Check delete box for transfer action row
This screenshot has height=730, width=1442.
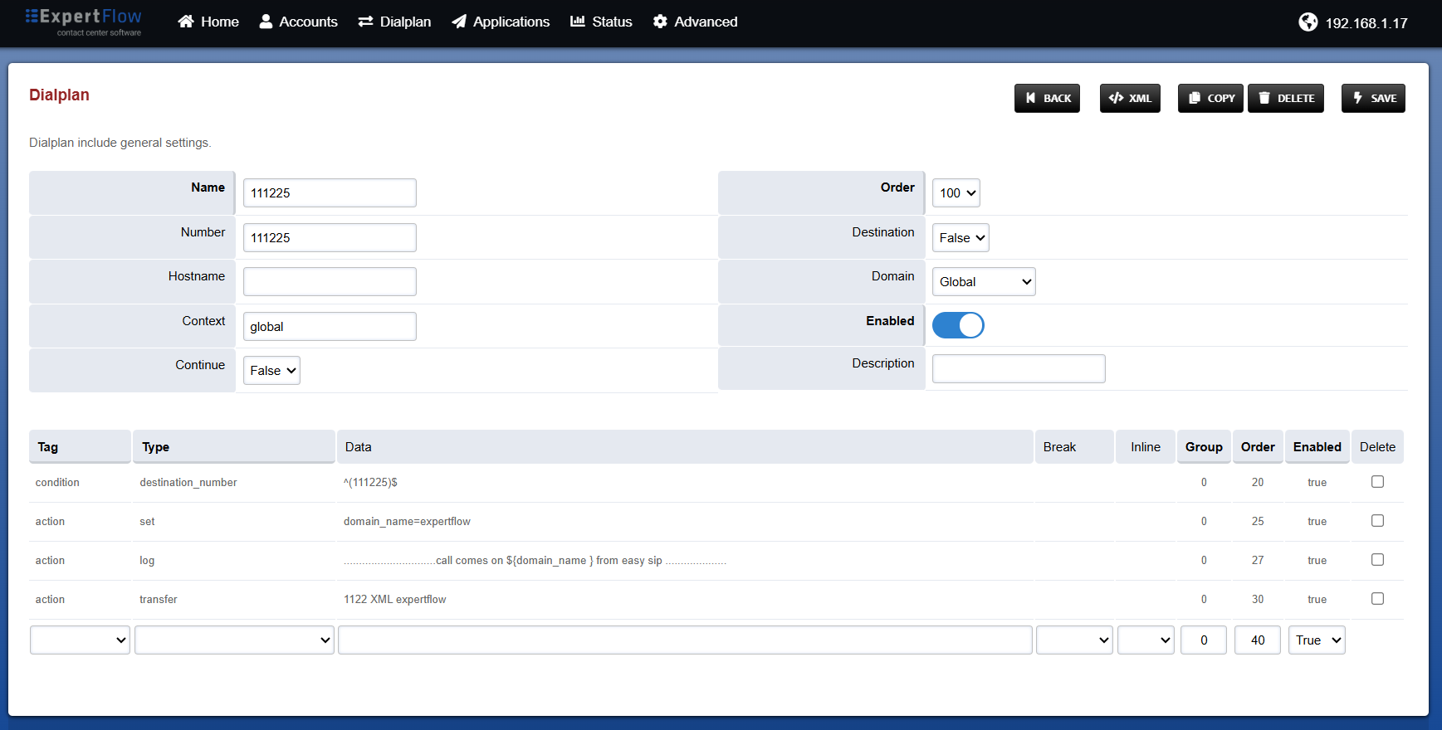1377,599
